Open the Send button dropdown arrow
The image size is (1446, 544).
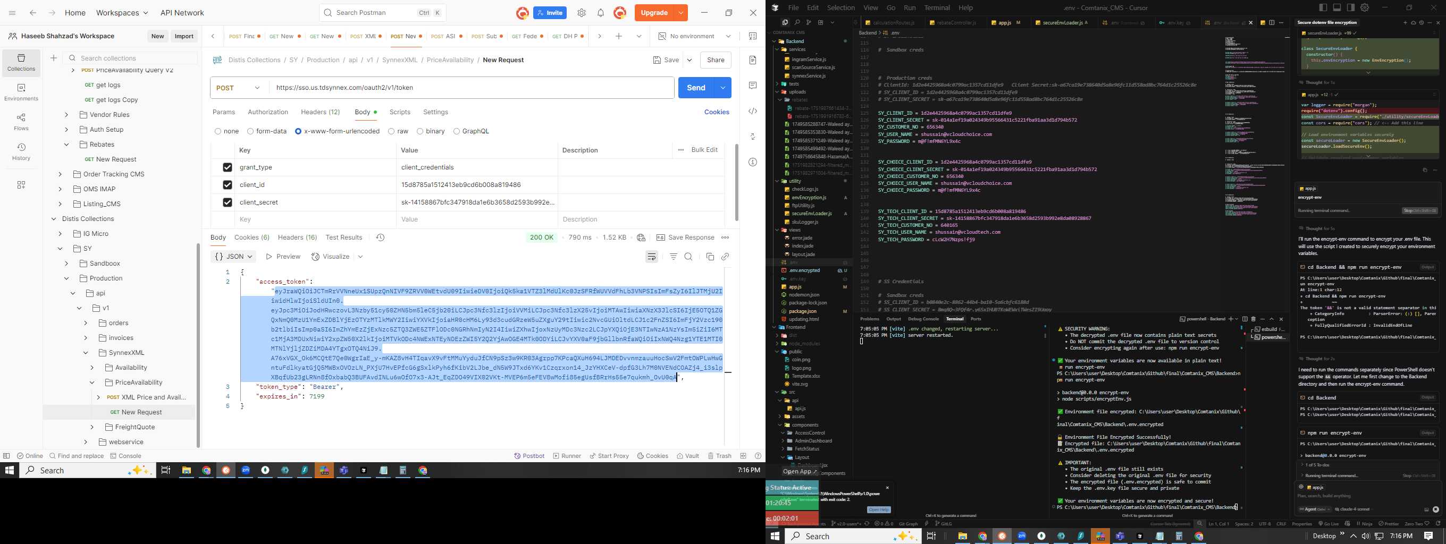pos(723,88)
